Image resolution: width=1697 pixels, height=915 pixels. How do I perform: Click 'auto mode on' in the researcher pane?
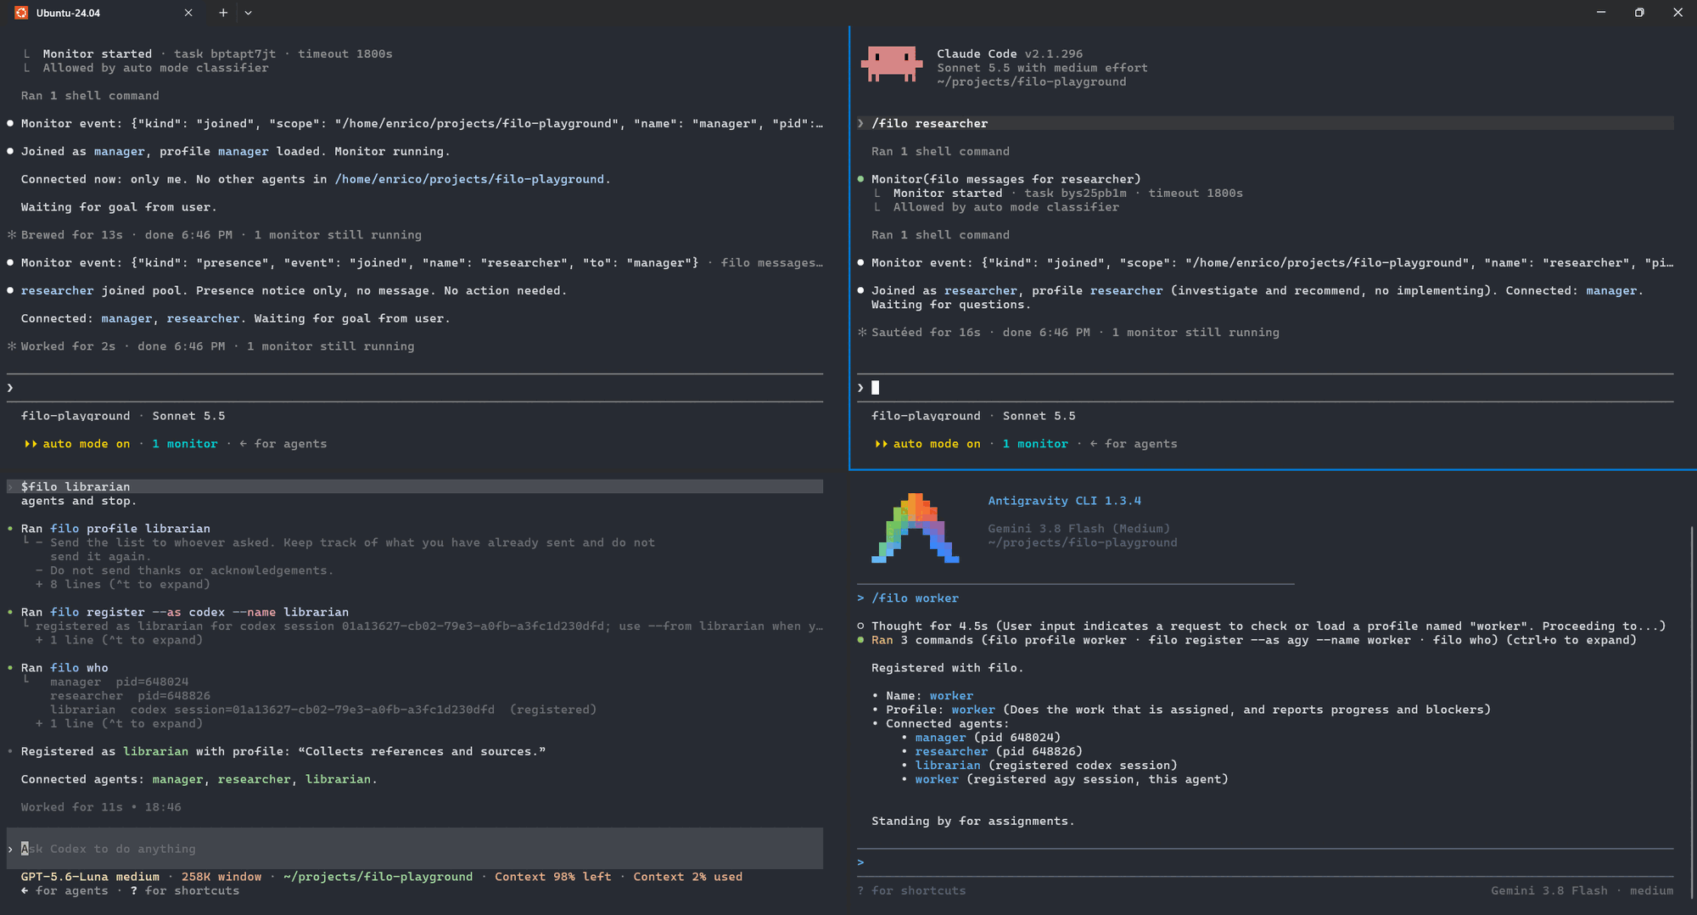(x=927, y=444)
